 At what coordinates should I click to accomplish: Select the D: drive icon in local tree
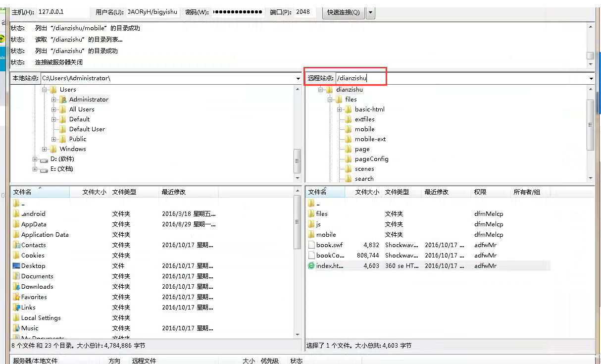44,159
